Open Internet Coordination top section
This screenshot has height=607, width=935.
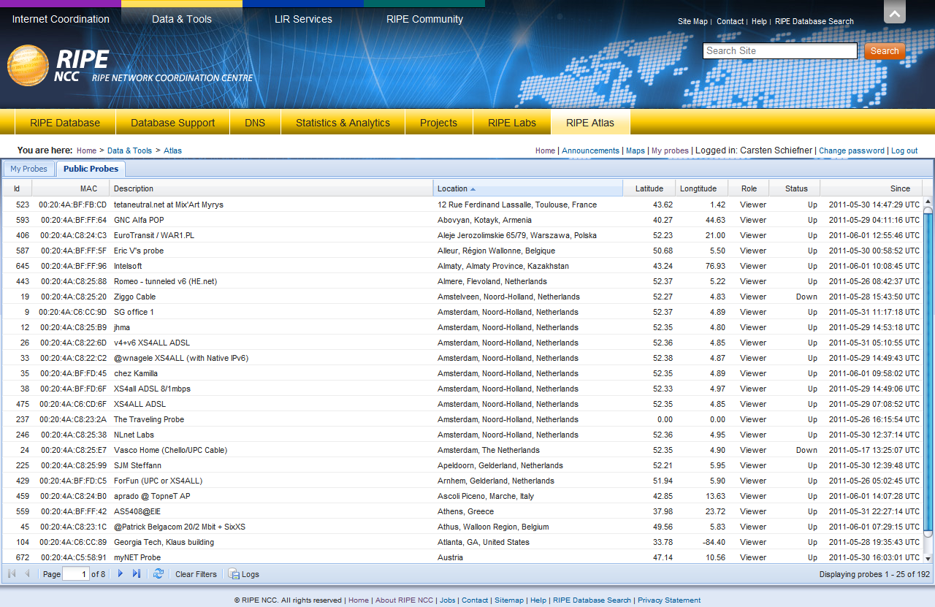click(x=61, y=19)
